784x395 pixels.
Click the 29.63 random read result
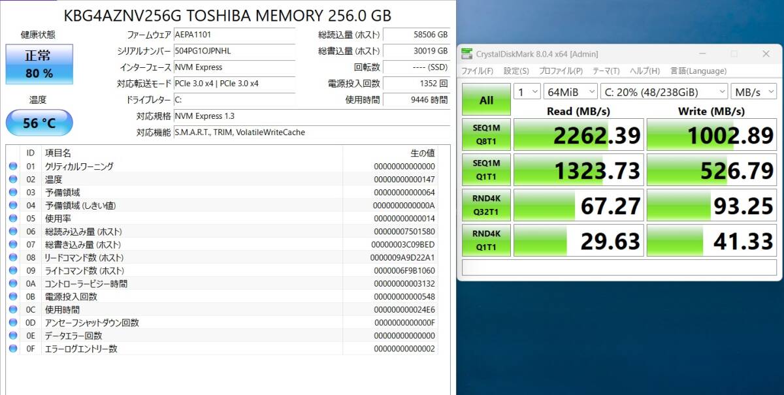[578, 240]
